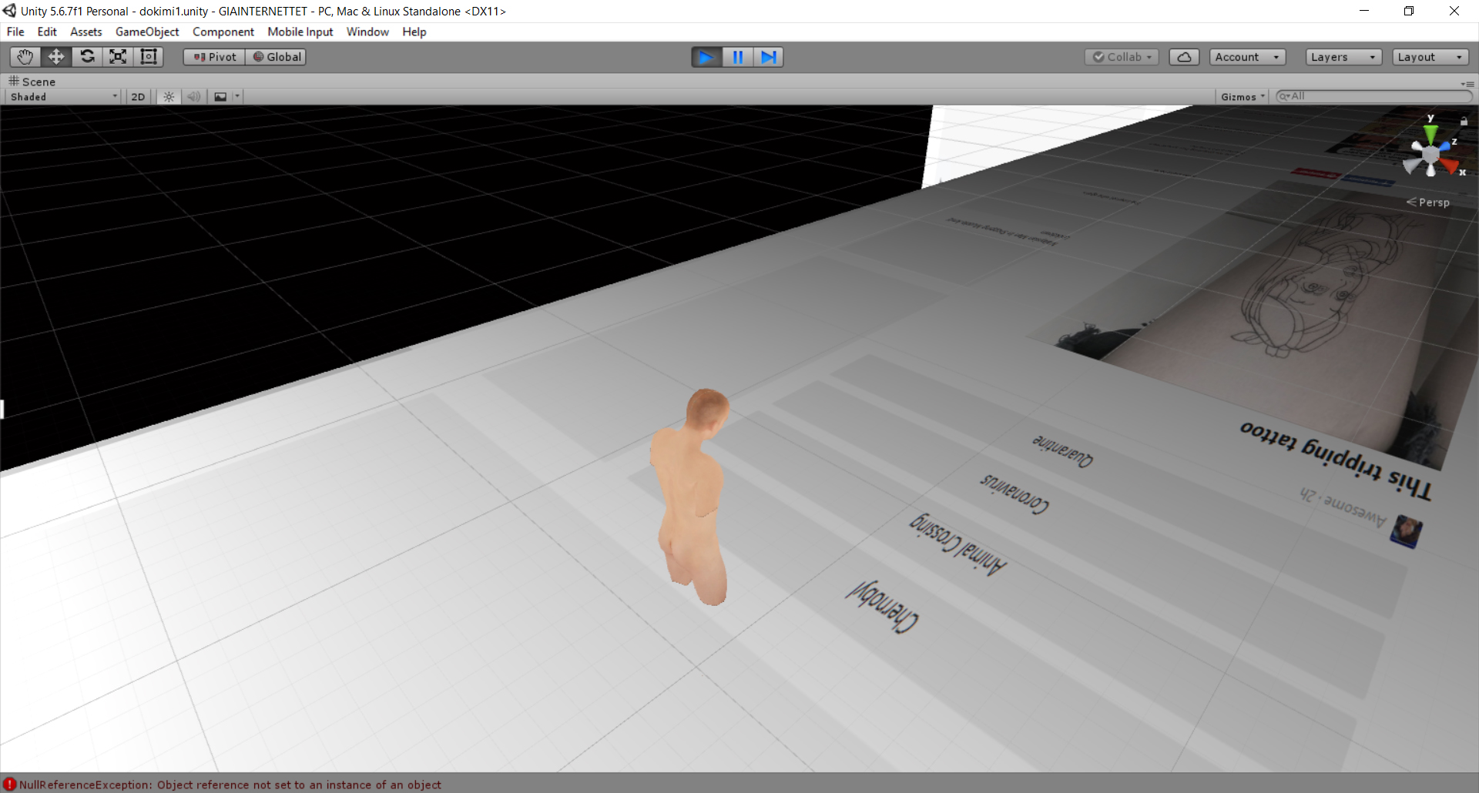Open the Component menu
The height and width of the screenshot is (793, 1479).
click(223, 32)
